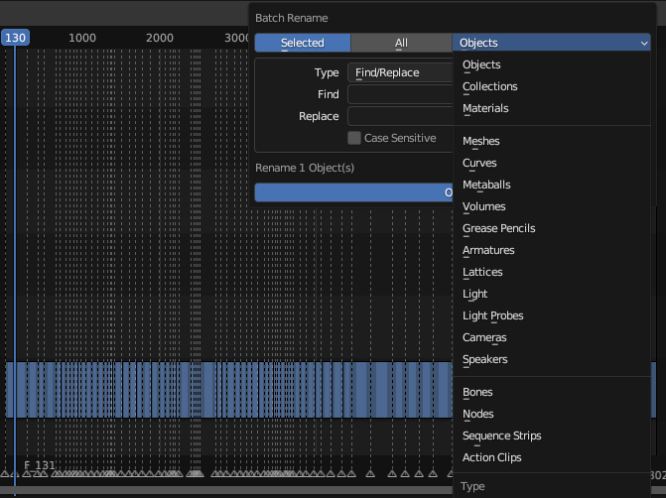Select the blue sequencer strip in the timeline
Viewport: 666px width, 498px height.
tap(228, 390)
